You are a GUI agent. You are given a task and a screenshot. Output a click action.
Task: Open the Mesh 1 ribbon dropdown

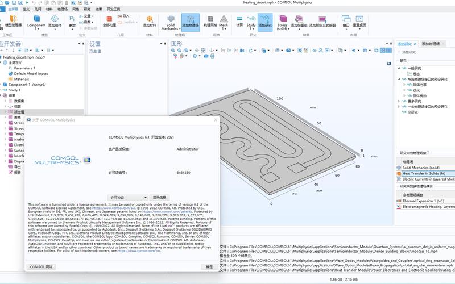[x=224, y=22]
